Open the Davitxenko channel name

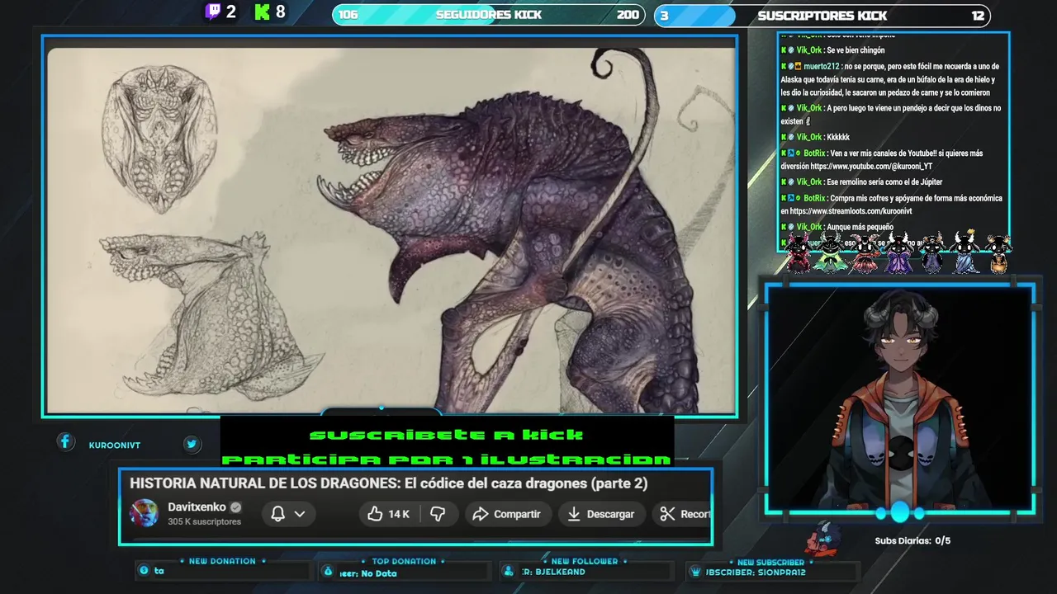pyautogui.click(x=197, y=507)
